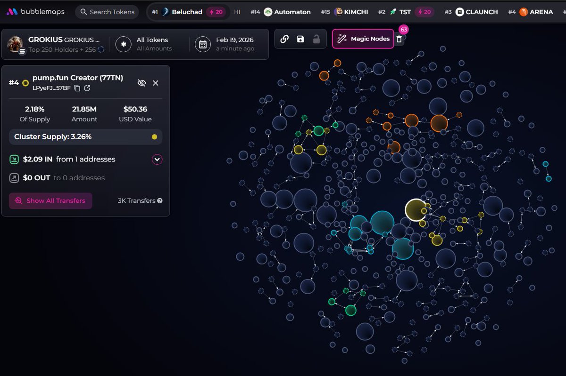
Task: Click the trash icon with 63 badge
Action: pos(399,39)
